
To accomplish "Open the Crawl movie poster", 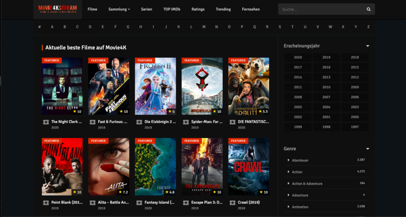I will 248,167.
